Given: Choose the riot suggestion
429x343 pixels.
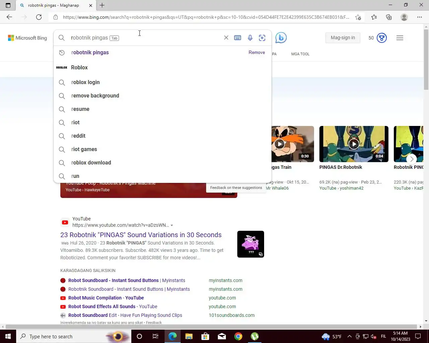Looking at the screenshot, I should point(163,122).
